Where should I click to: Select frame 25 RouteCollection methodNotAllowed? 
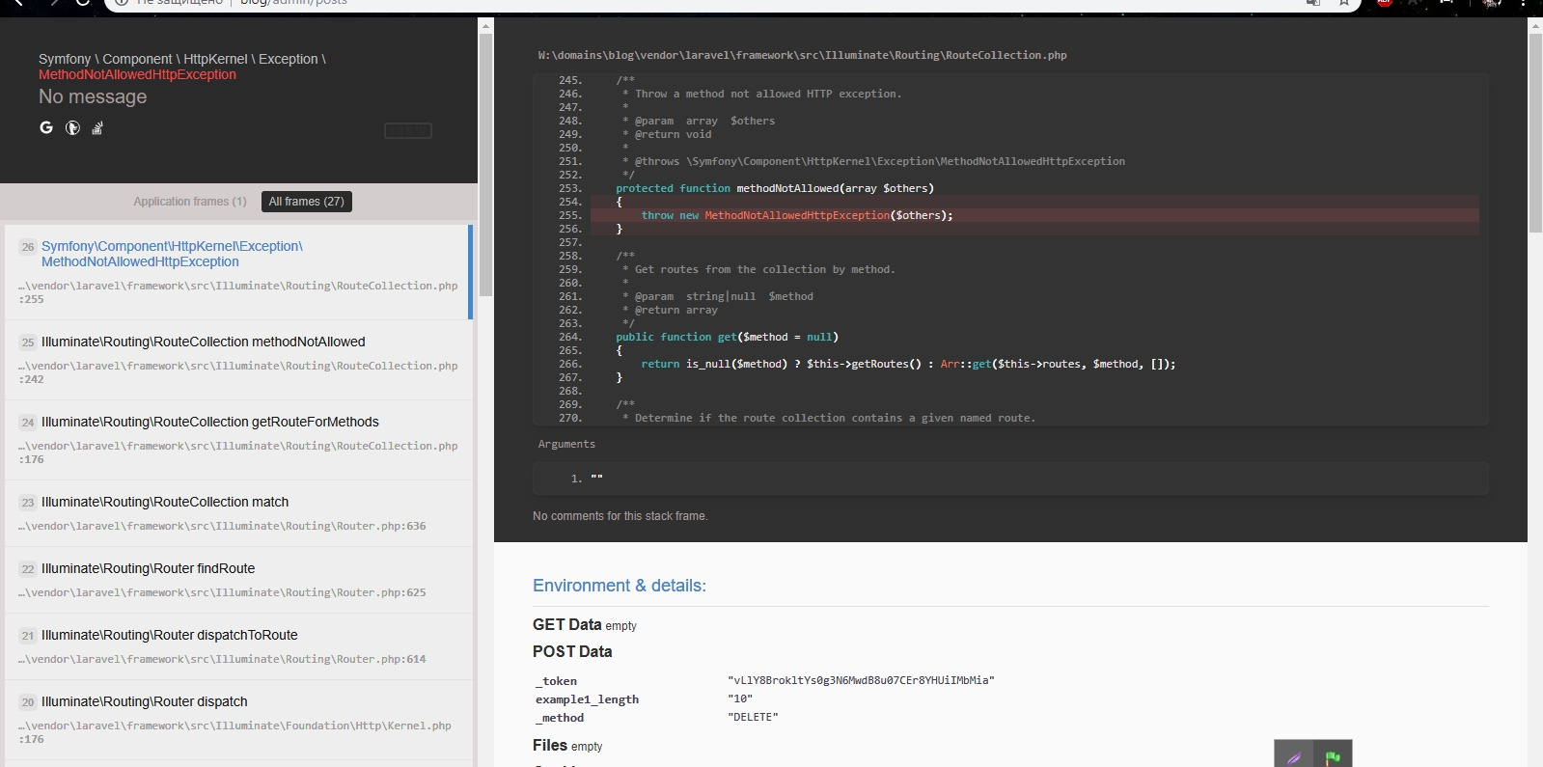[x=237, y=360]
